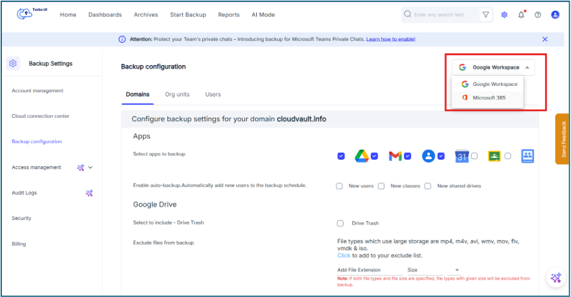The width and height of the screenshot is (571, 297).
Task: Open the Send Feedback side button
Action: coord(562,139)
